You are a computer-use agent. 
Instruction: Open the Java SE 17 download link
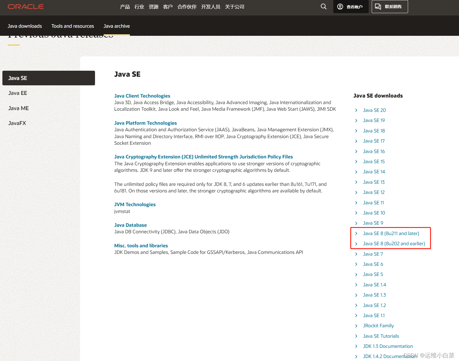[374, 141]
